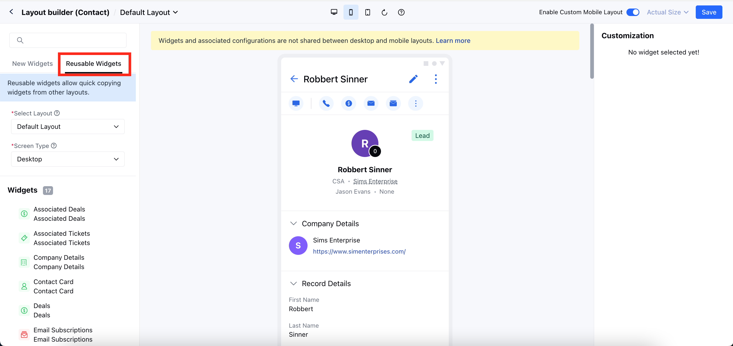Select the tablet preview icon
The image size is (733, 346).
pos(367,12)
